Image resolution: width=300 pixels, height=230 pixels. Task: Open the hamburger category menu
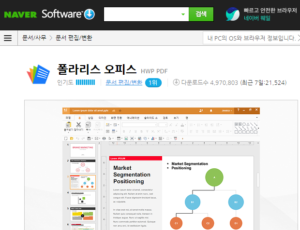pos(8,38)
